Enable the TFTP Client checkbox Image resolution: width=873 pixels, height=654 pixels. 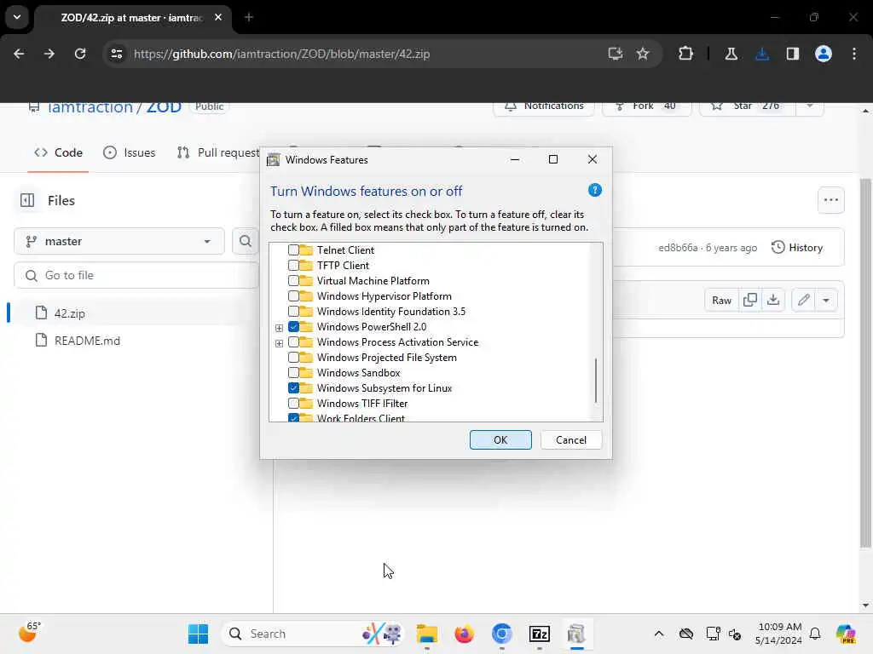click(293, 266)
